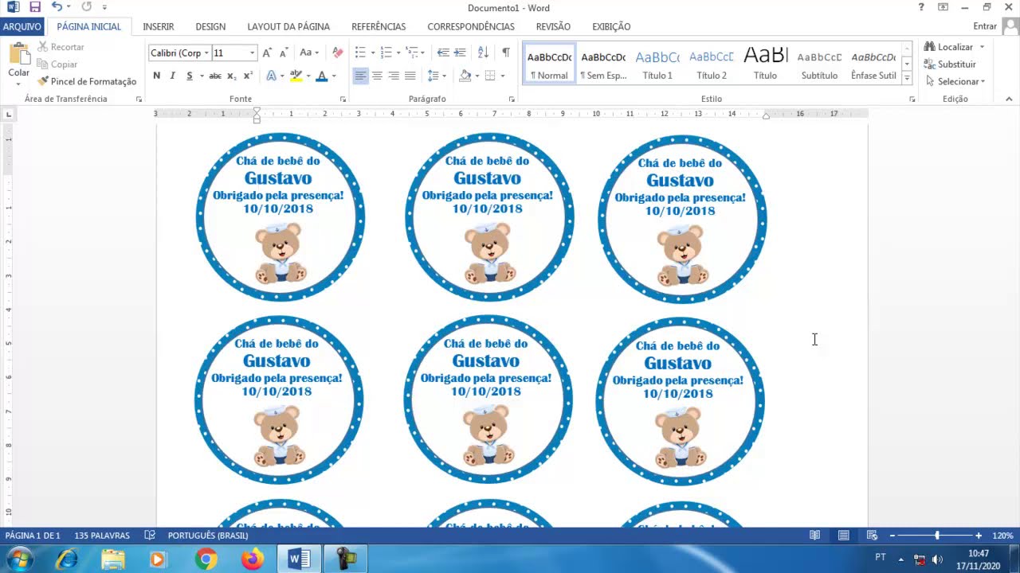Click Substituir replace button

click(x=950, y=64)
